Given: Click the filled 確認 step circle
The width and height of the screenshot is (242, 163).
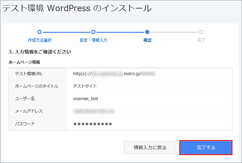Looking at the screenshot, I should pos(147,32).
